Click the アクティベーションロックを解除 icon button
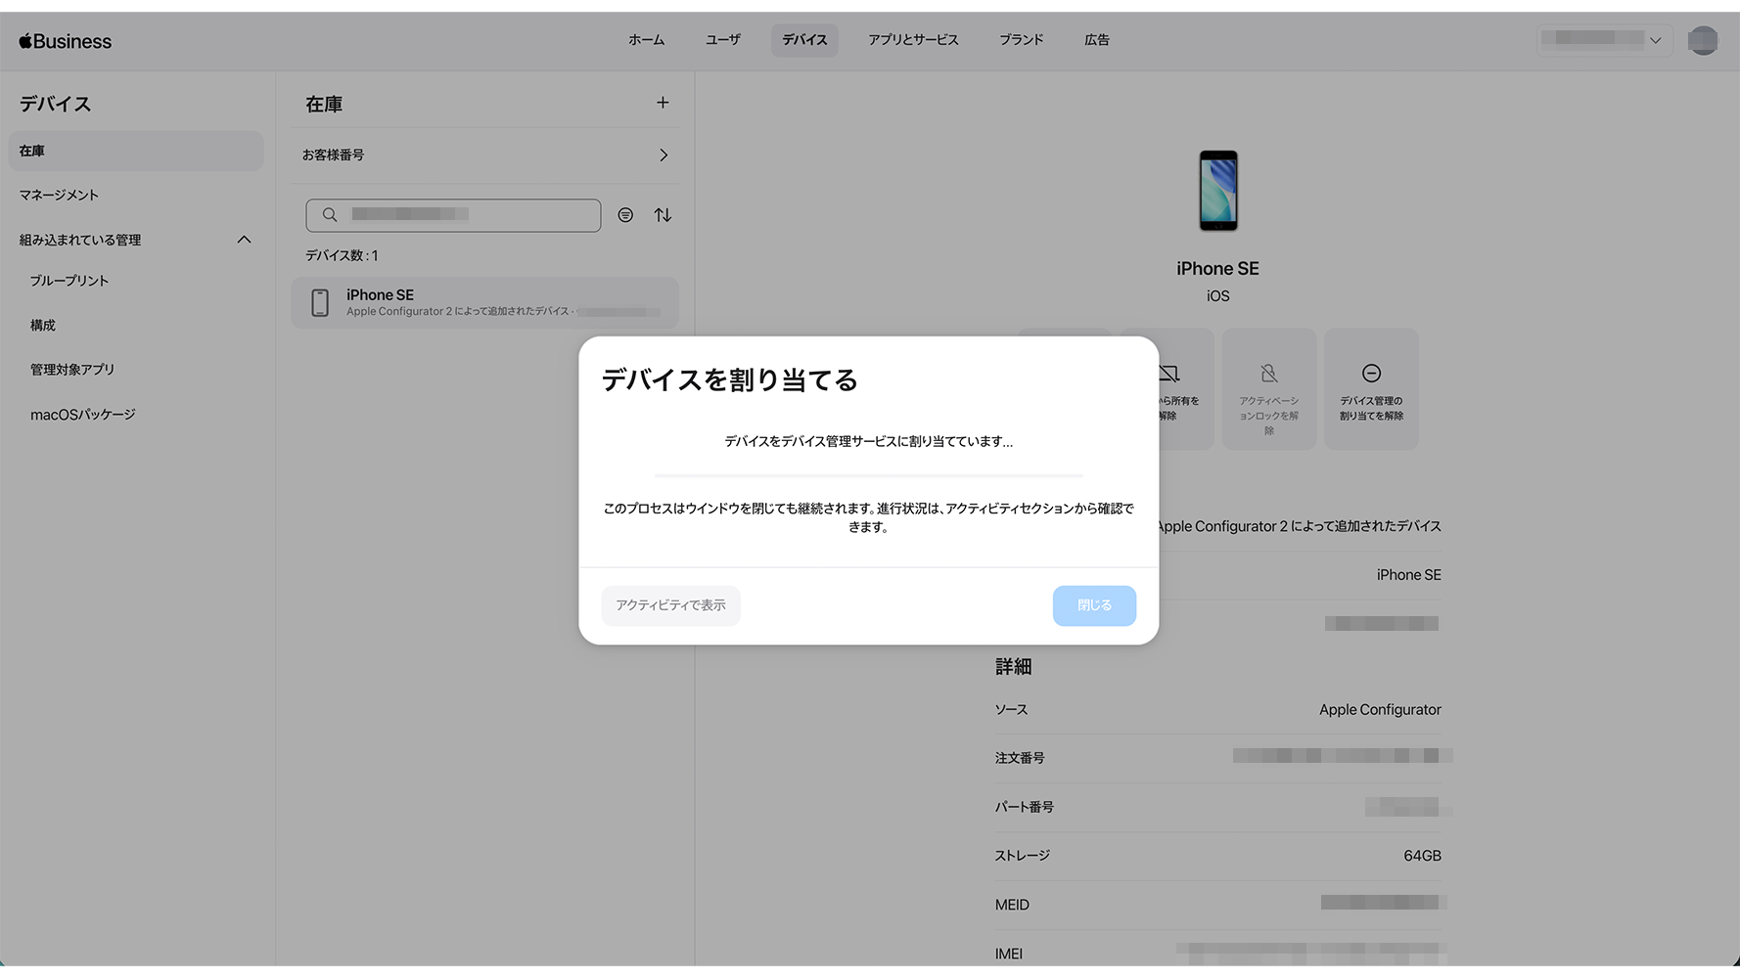The image size is (1740, 978). click(1268, 389)
